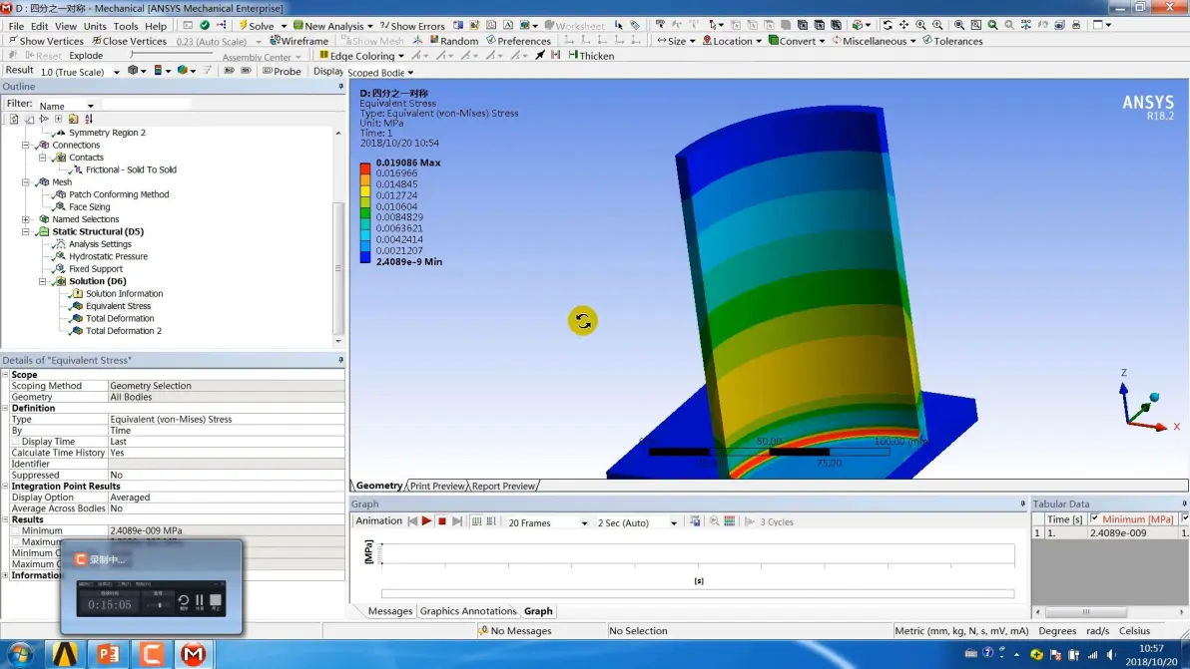Collapse the Mesh branch
The image size is (1190, 669).
tap(26, 181)
